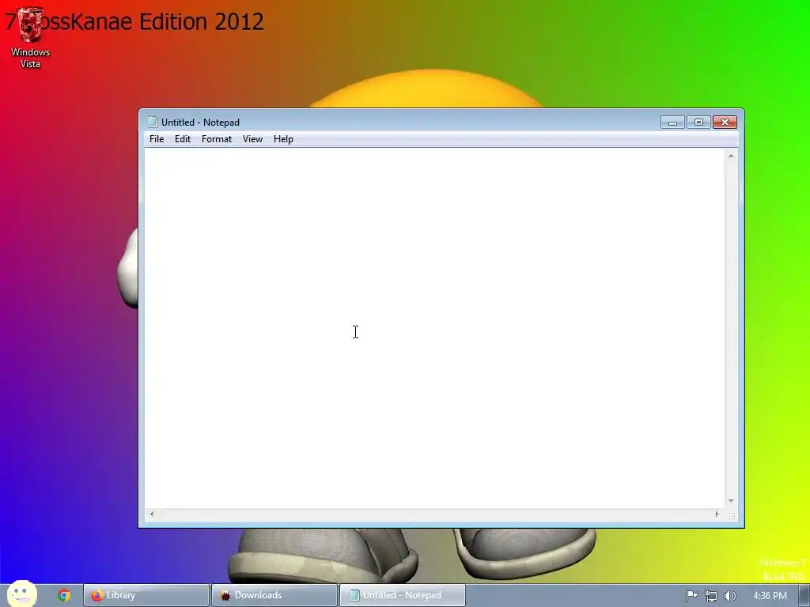Open the network tray icon
Image resolution: width=810 pixels, height=607 pixels.
tap(711, 596)
